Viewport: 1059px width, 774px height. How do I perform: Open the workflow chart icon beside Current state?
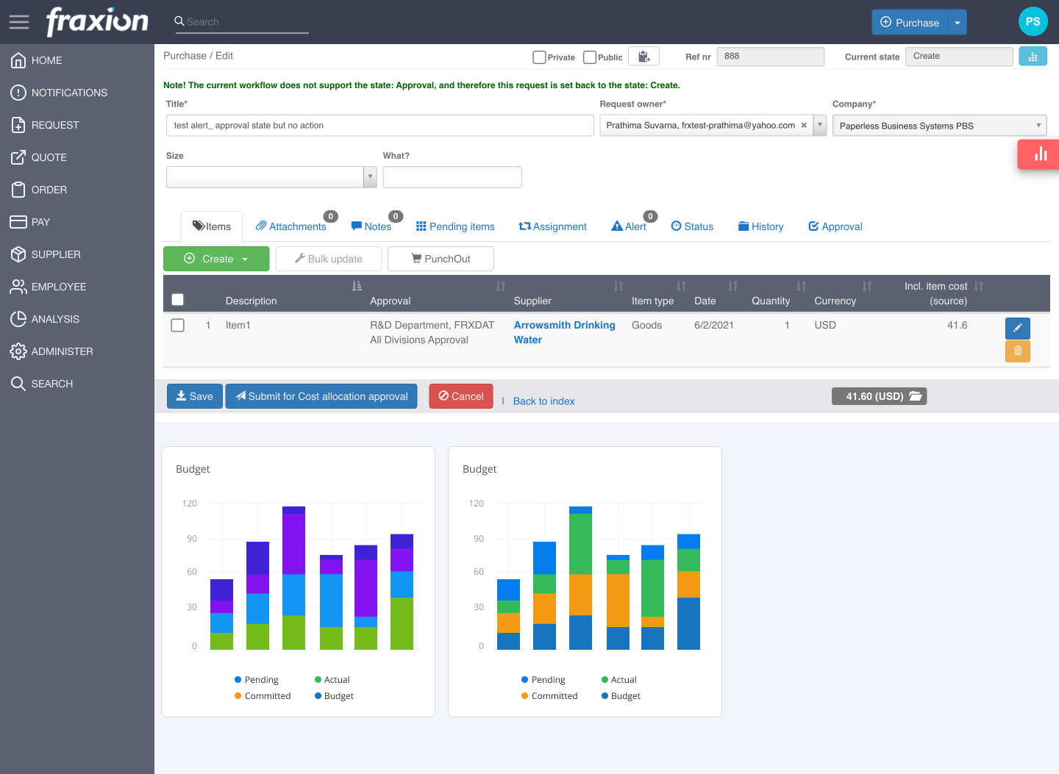tap(1033, 57)
